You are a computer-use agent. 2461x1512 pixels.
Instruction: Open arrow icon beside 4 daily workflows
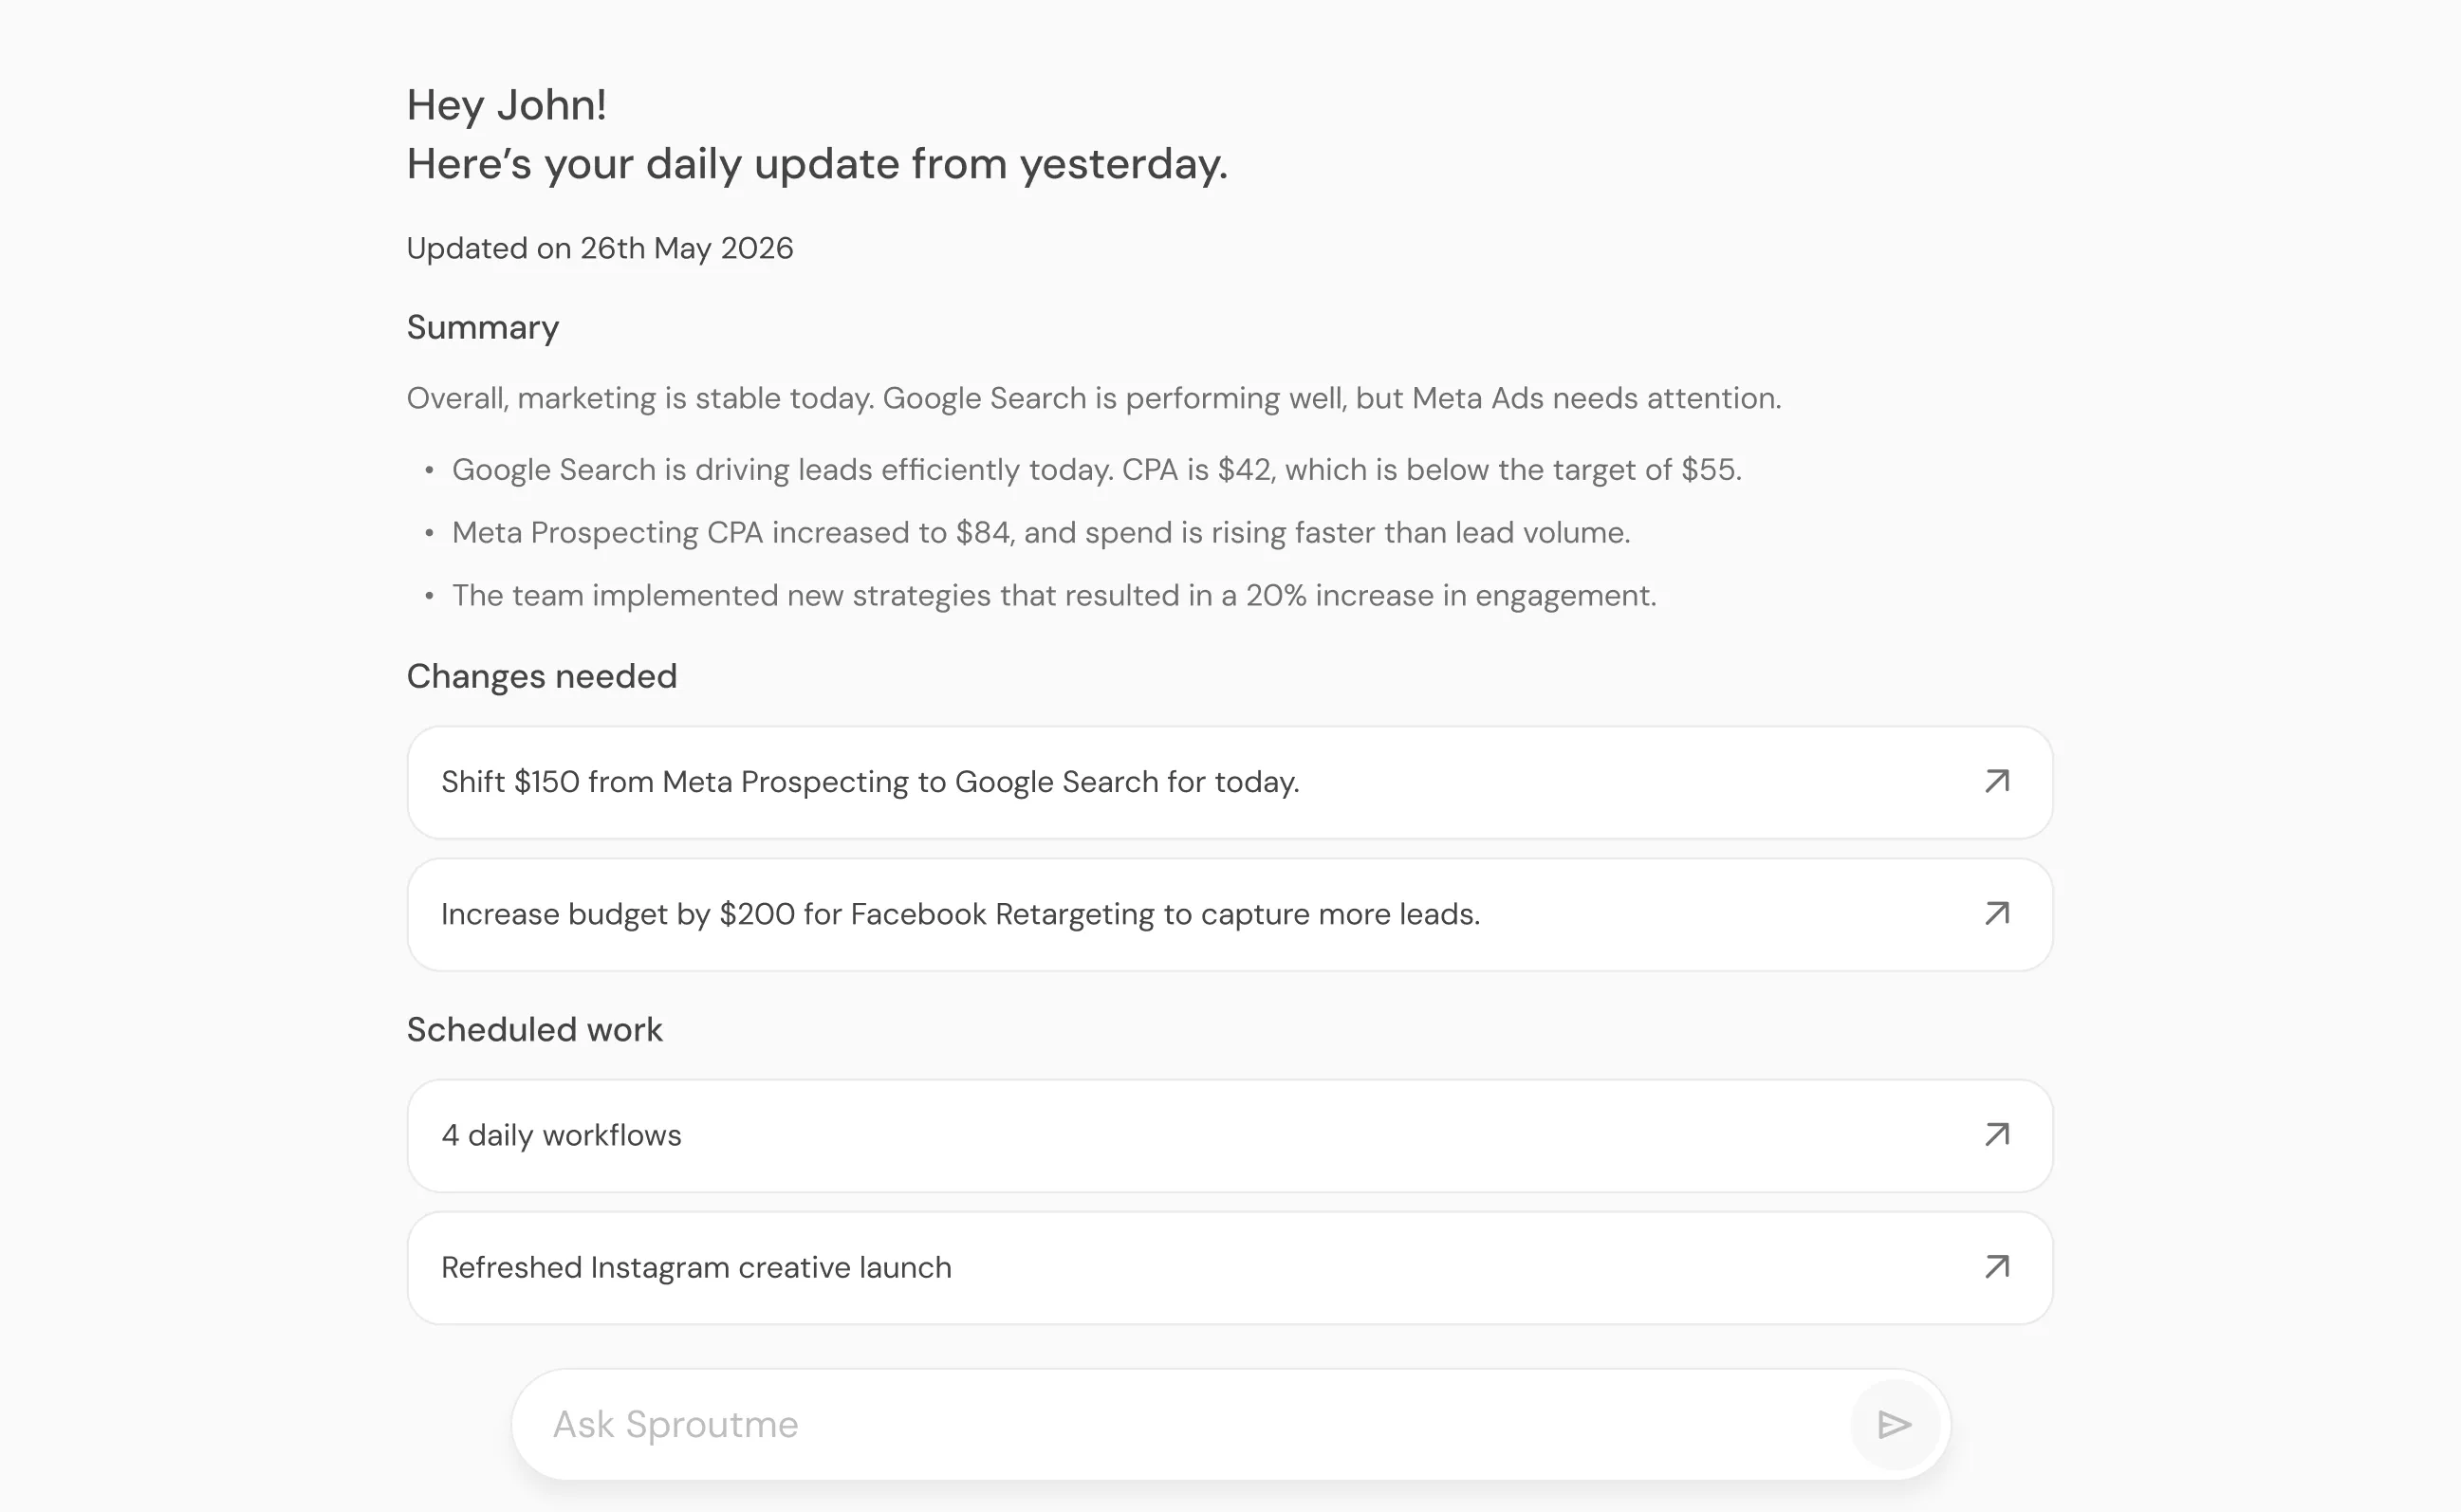(x=1996, y=1134)
